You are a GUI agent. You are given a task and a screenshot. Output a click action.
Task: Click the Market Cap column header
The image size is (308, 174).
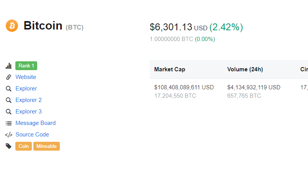[x=170, y=69]
